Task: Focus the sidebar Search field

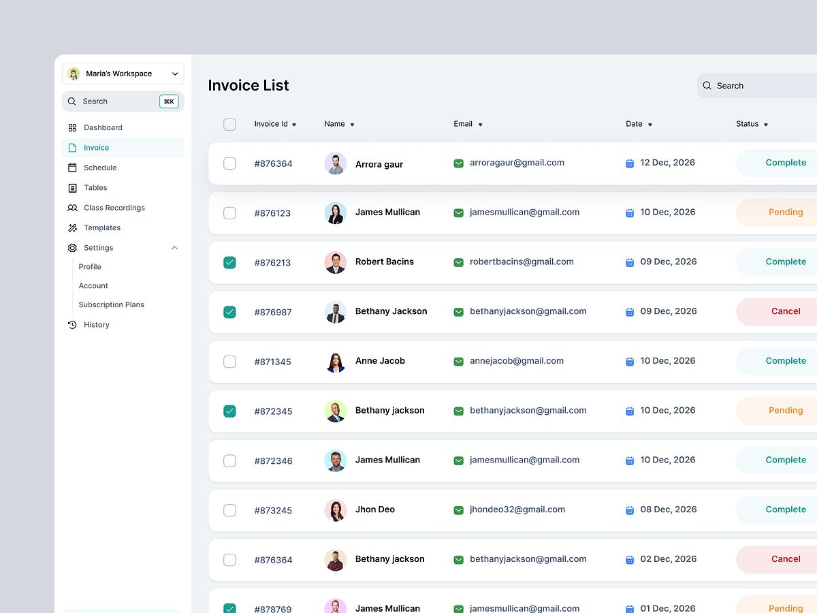Action: (123, 101)
